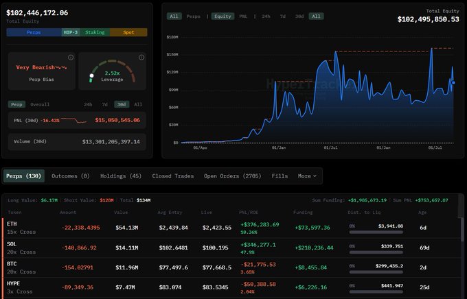
Task: Set PNL panel range to 30d
Action: coord(122,104)
